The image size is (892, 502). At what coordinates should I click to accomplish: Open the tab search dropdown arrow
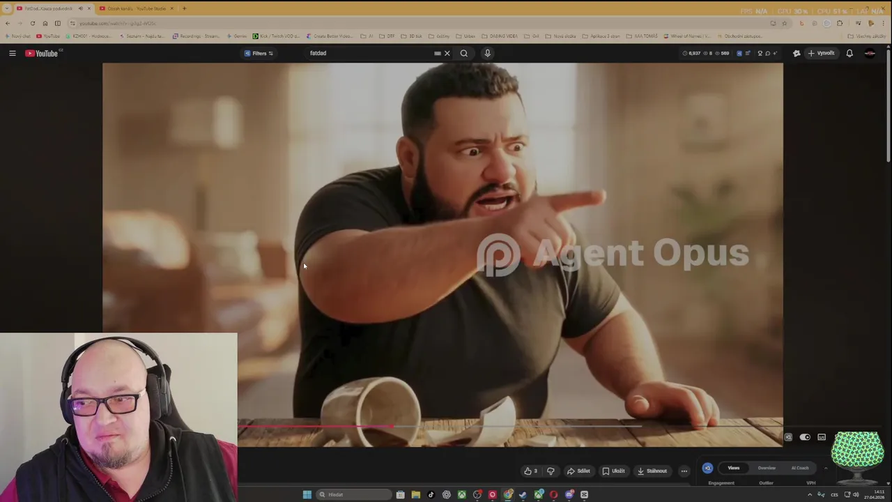6,8
